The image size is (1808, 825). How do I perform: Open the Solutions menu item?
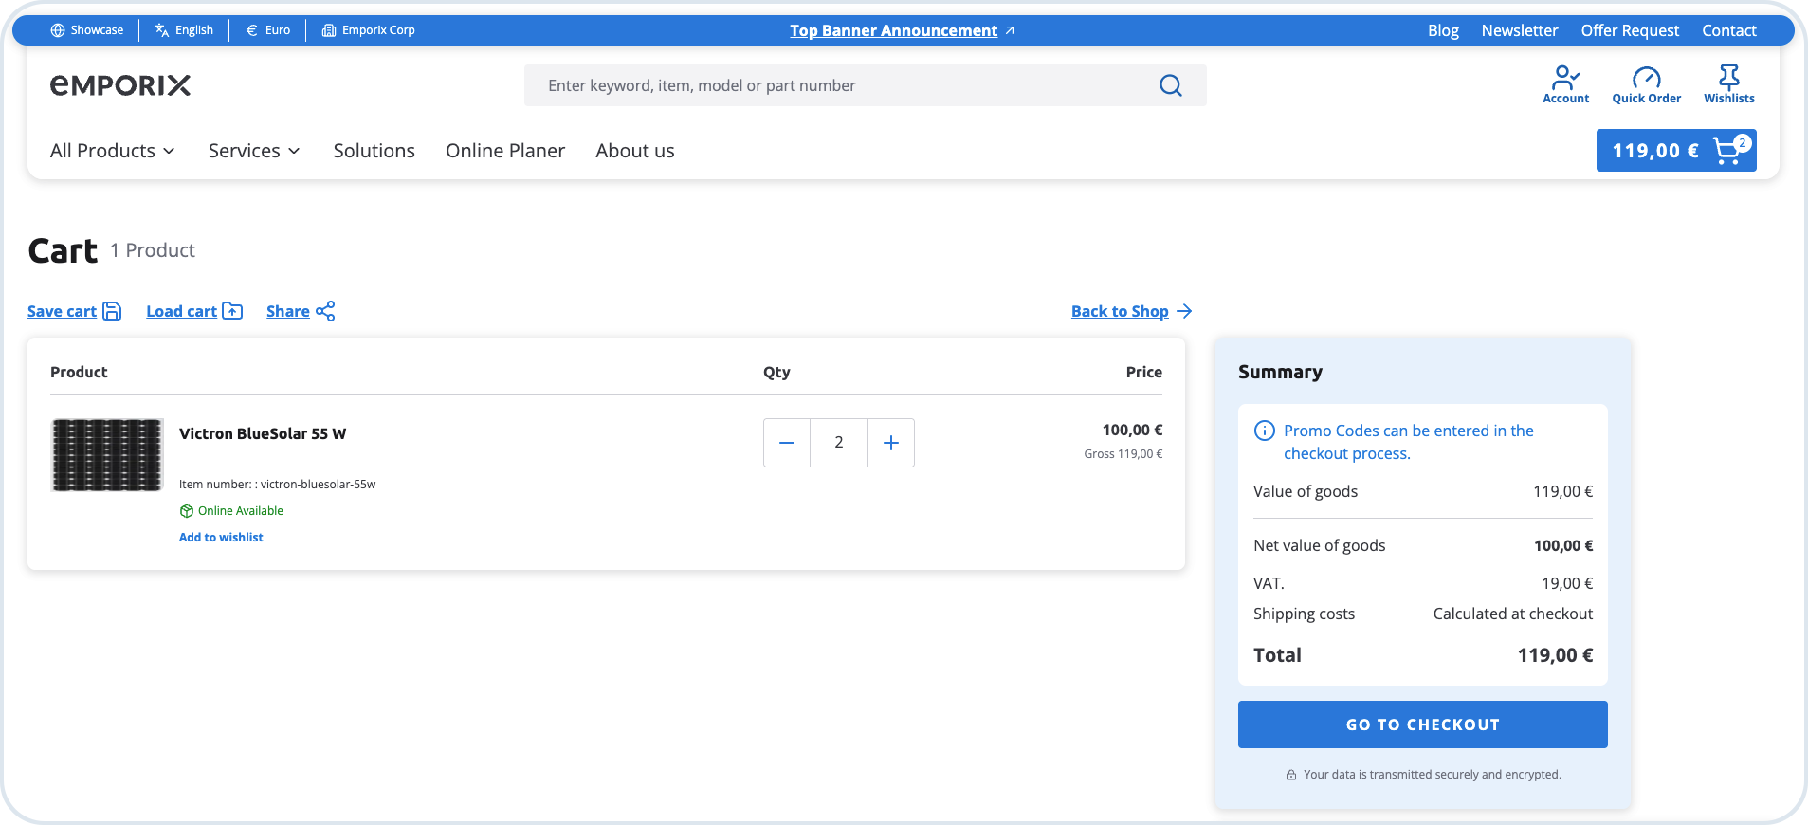pyautogui.click(x=374, y=151)
